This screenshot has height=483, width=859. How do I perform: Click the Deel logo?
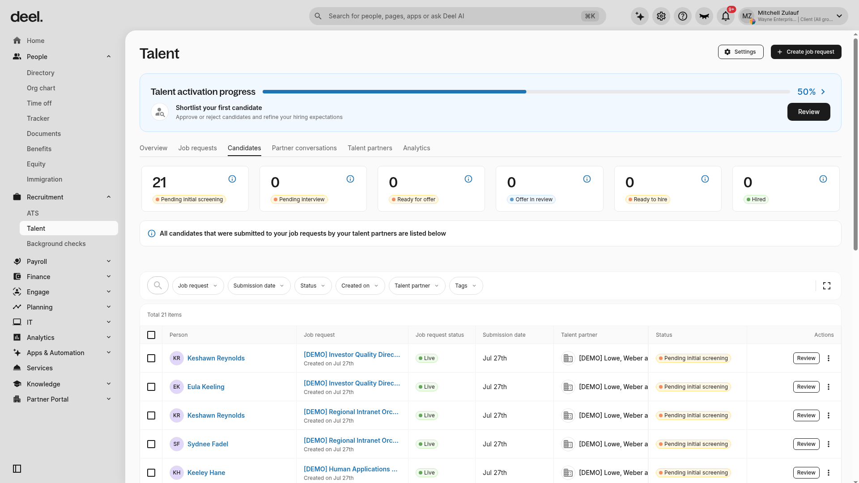point(26,17)
